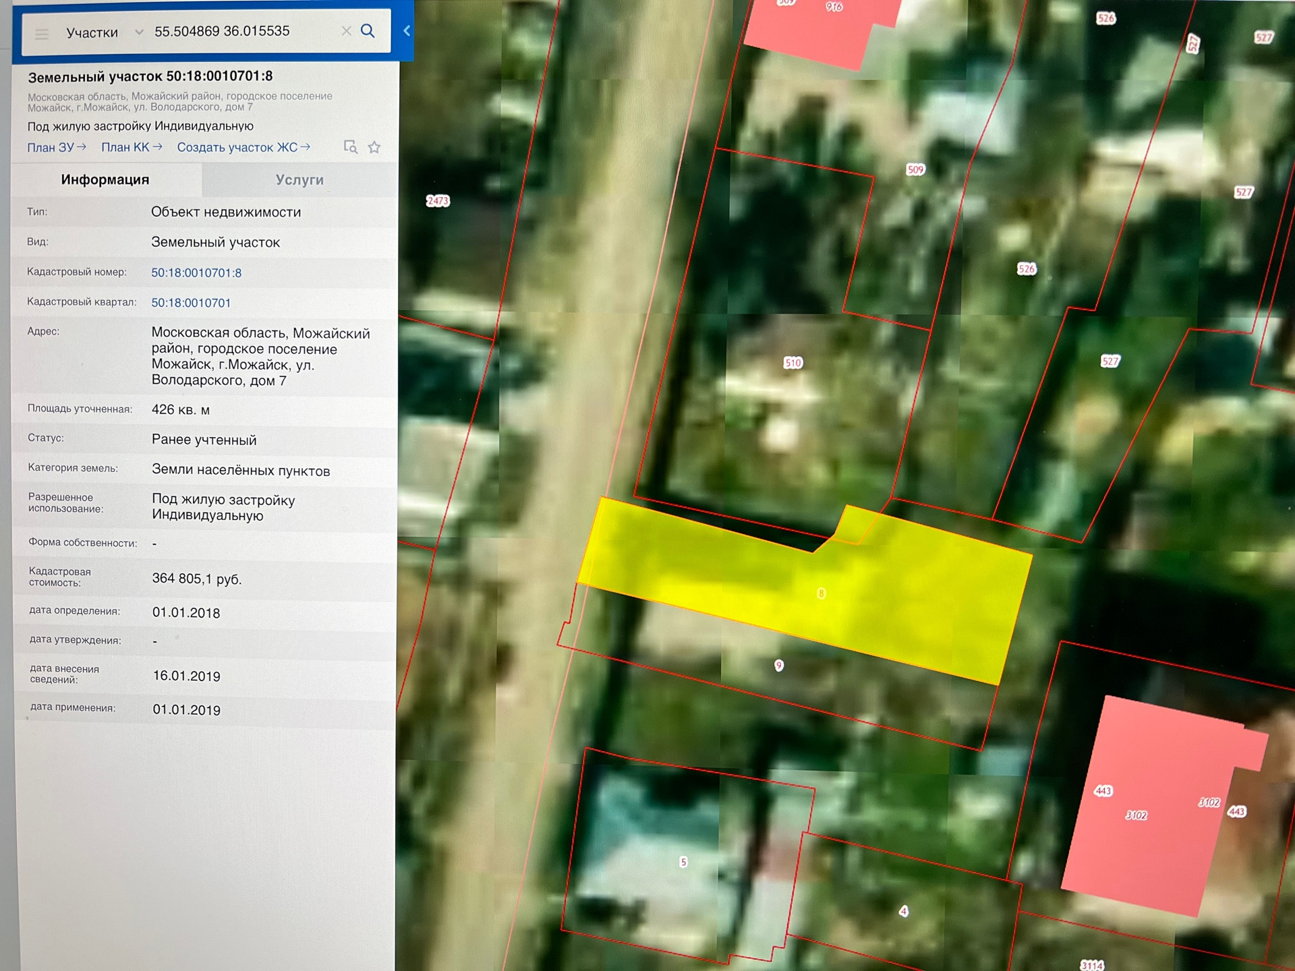Screen dimensions: 1295x971
Task: Open cadastral number 50:18:0010701:8 link
Action: point(196,272)
